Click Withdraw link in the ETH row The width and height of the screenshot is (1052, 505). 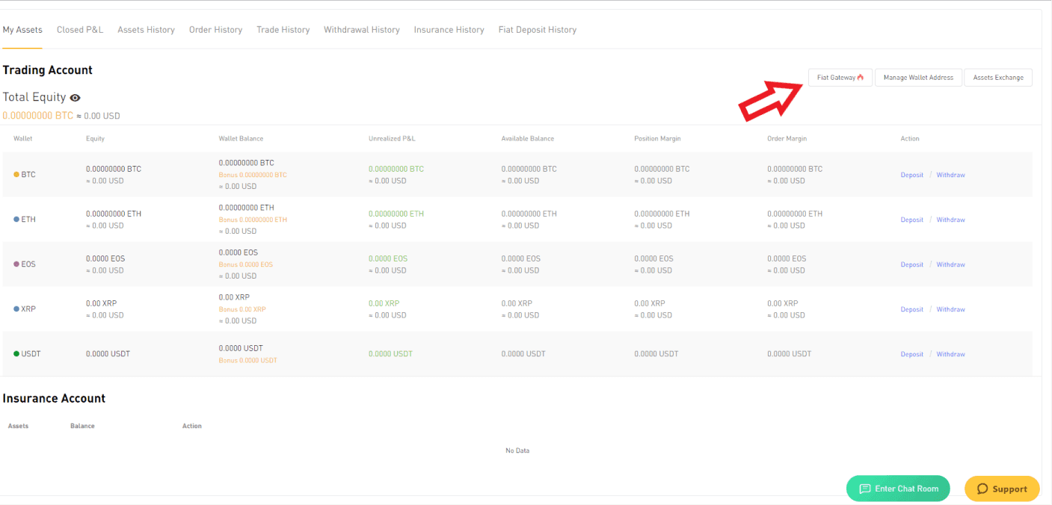click(x=950, y=220)
